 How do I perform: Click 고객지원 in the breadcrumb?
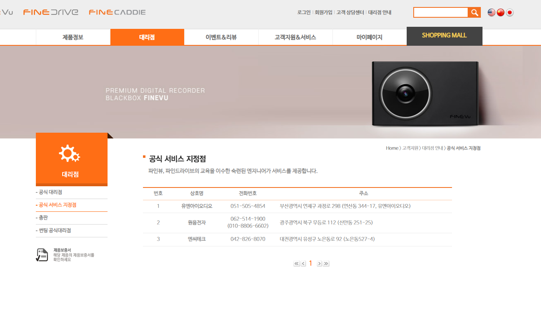coord(410,148)
